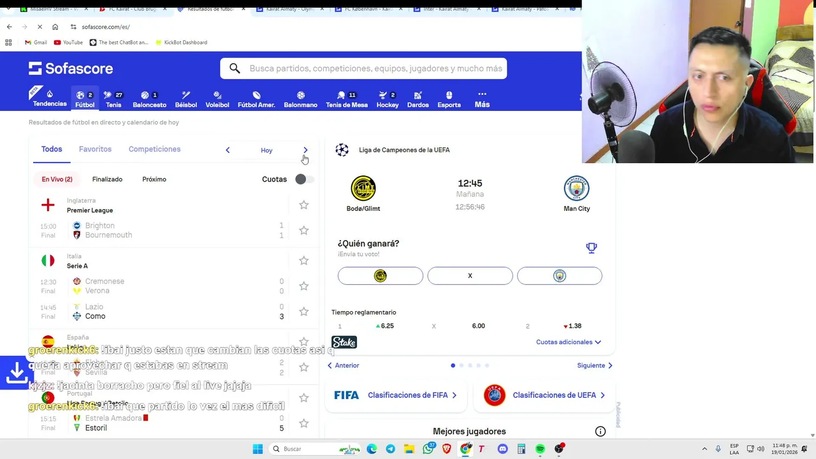Open the Hockey sport category
816x459 pixels.
(387, 99)
